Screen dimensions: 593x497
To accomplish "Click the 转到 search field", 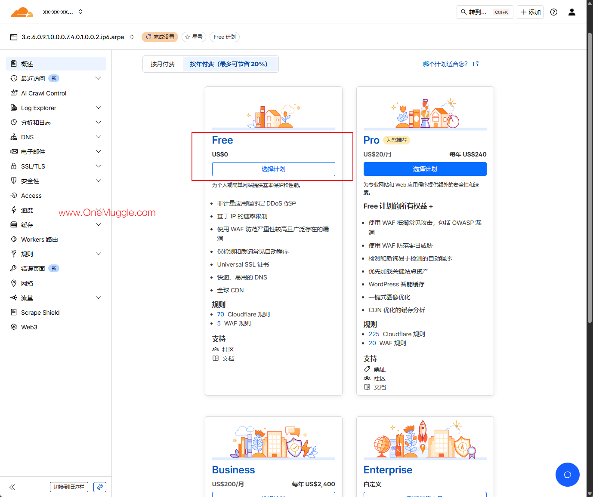I will (x=485, y=12).
